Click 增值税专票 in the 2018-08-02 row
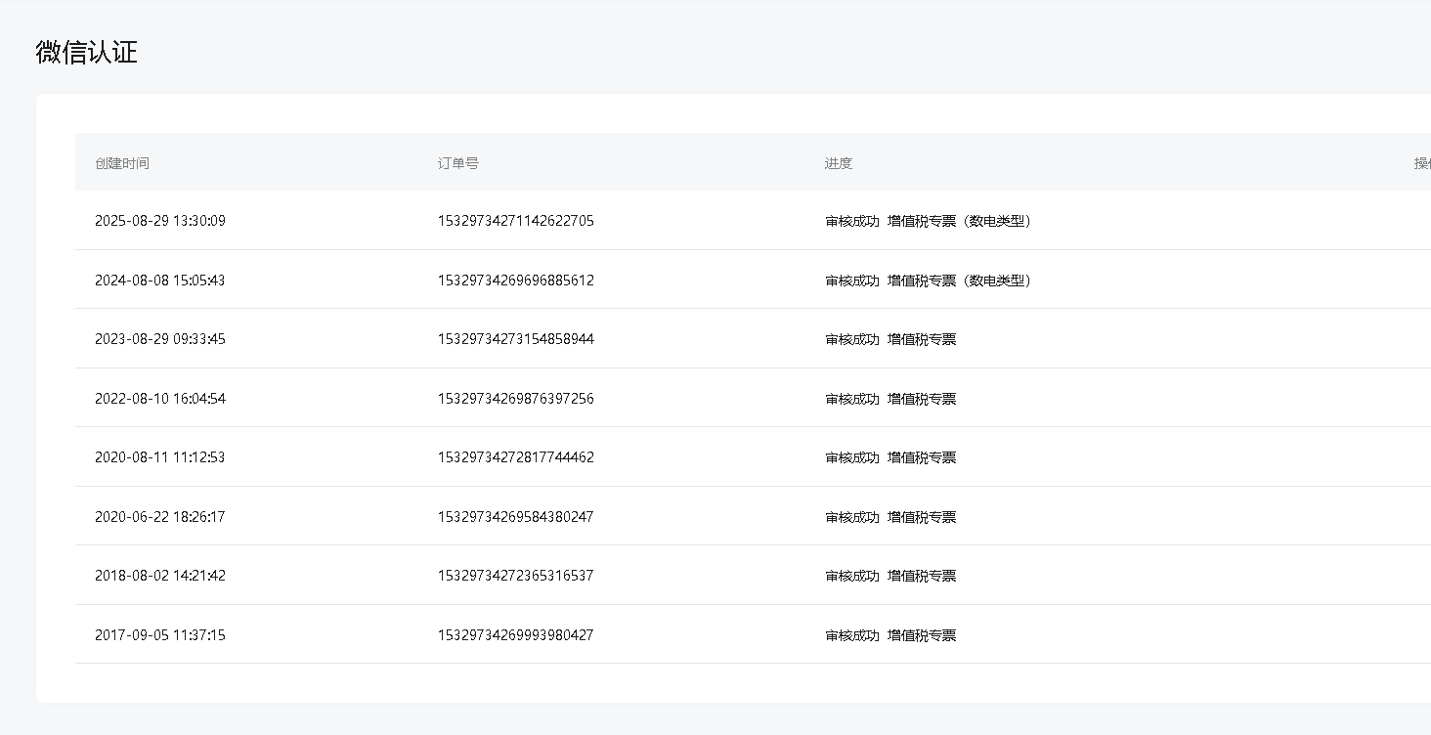The image size is (1431, 735). click(x=922, y=576)
